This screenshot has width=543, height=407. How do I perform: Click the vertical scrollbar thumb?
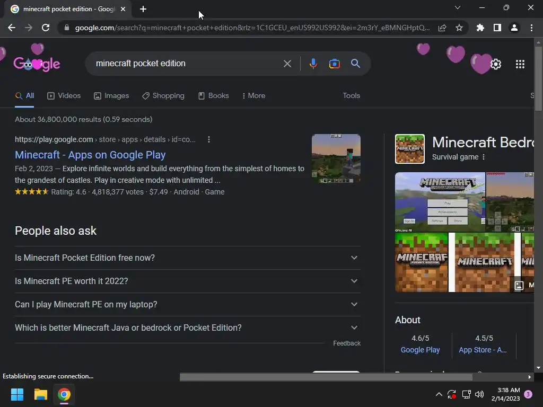[x=538, y=79]
